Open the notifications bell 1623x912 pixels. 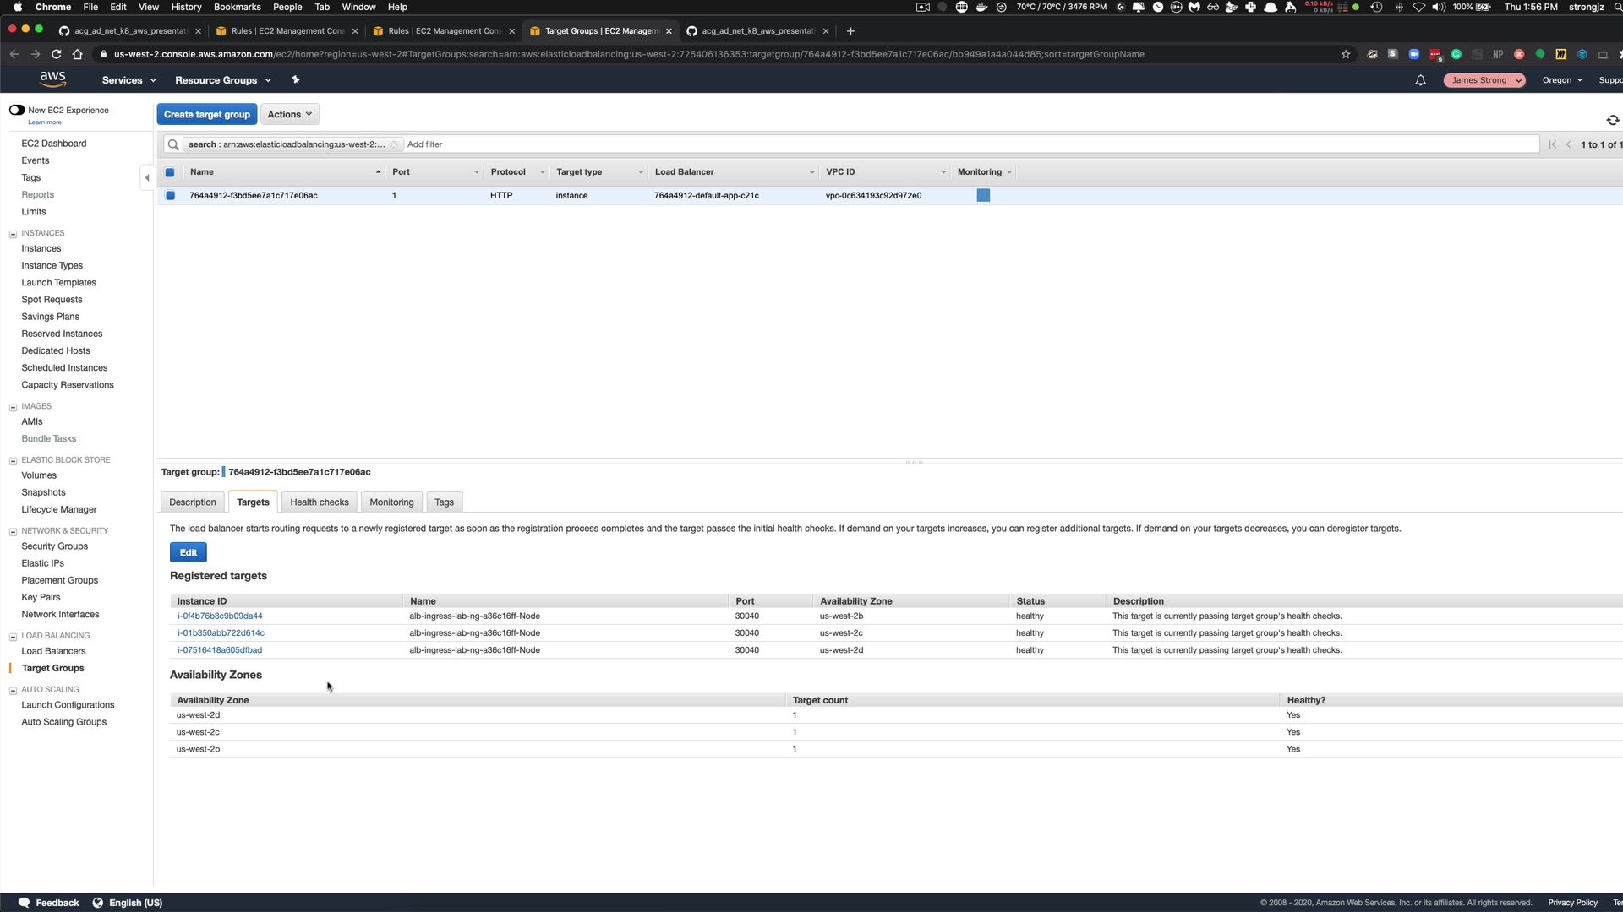click(x=1420, y=80)
